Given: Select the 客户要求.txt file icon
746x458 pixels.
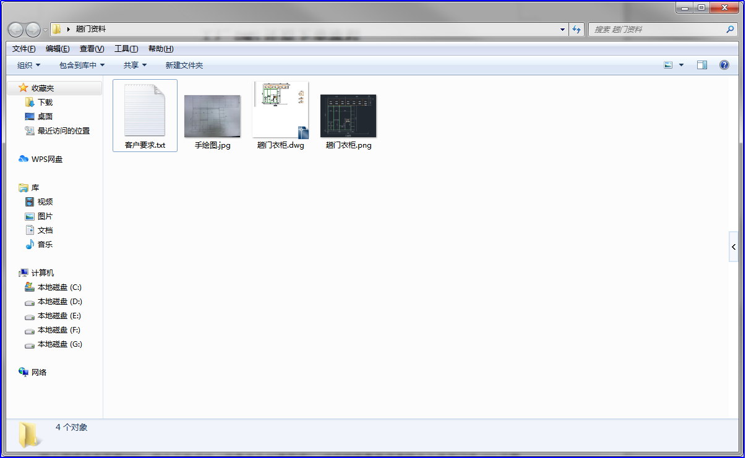Looking at the screenshot, I should (145, 110).
